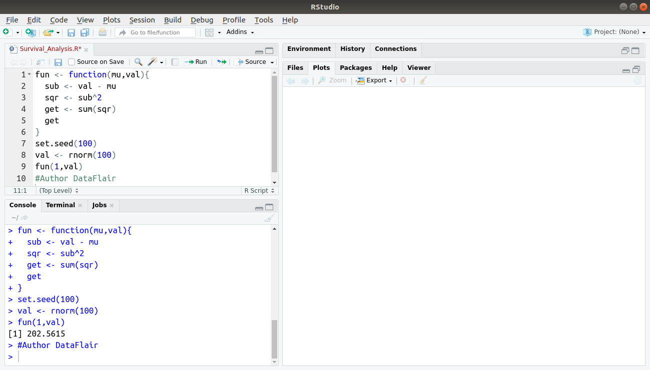This screenshot has width=650, height=370.
Task: Click the view working directory arrow icon
Action: 25,218
